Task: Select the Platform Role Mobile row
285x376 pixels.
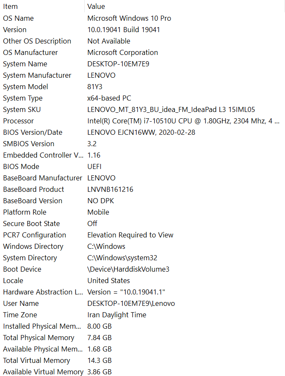Action: point(142,212)
